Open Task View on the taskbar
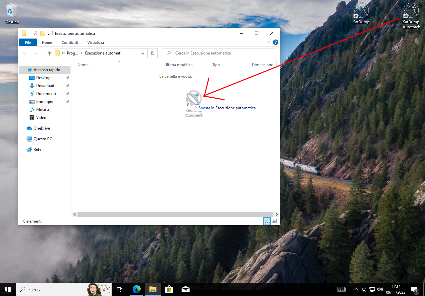This screenshot has width=425, height=296. click(120, 289)
